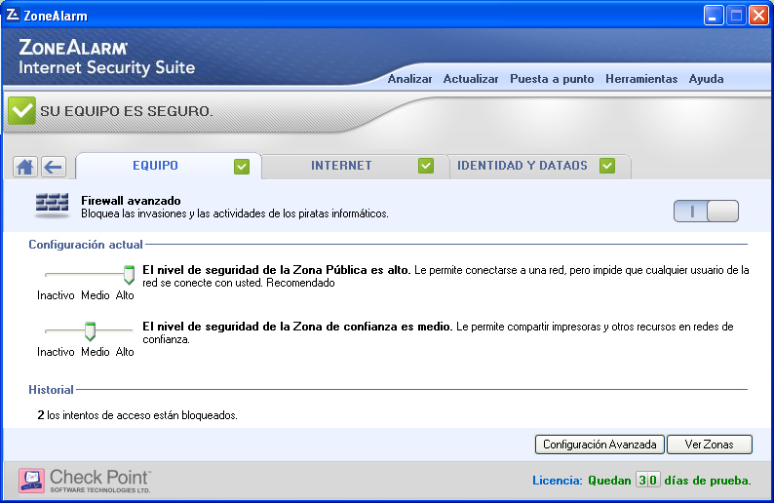Click the Firewall avanzado brick wall icon
774x503 pixels.
52,206
